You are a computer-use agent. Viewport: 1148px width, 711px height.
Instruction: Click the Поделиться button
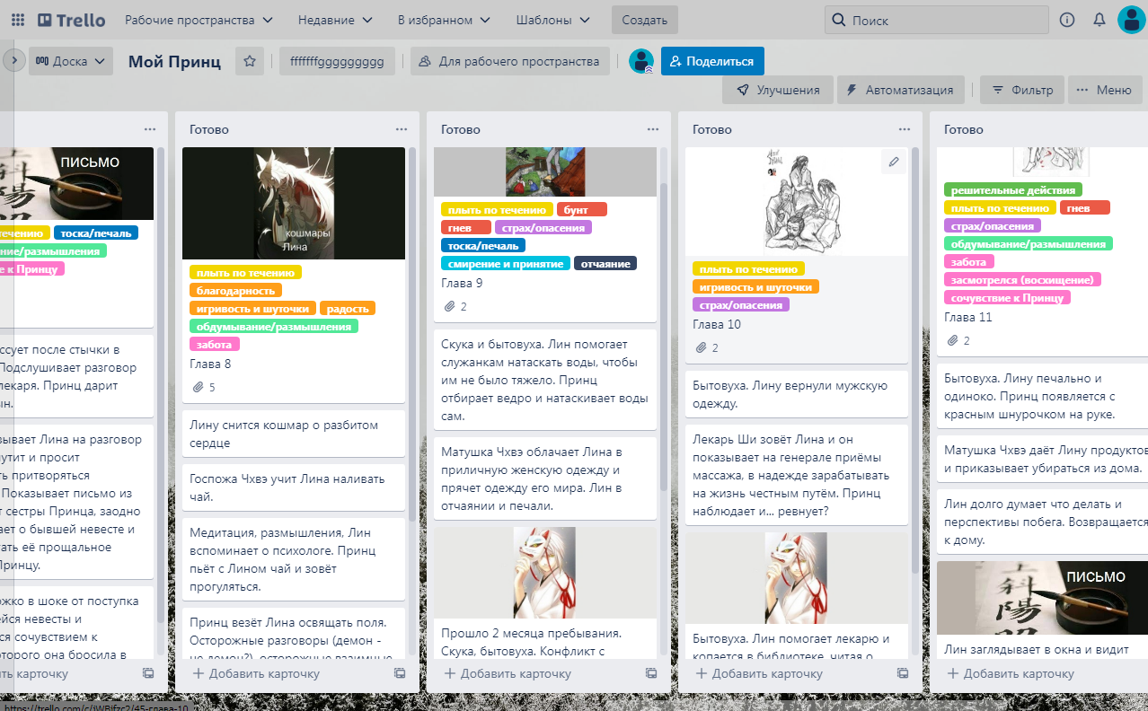[712, 61]
